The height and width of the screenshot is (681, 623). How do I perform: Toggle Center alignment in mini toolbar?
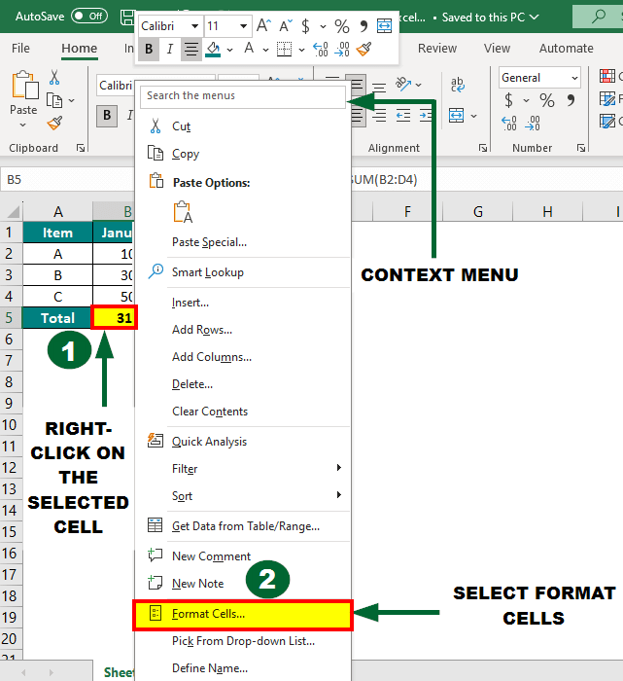point(190,49)
